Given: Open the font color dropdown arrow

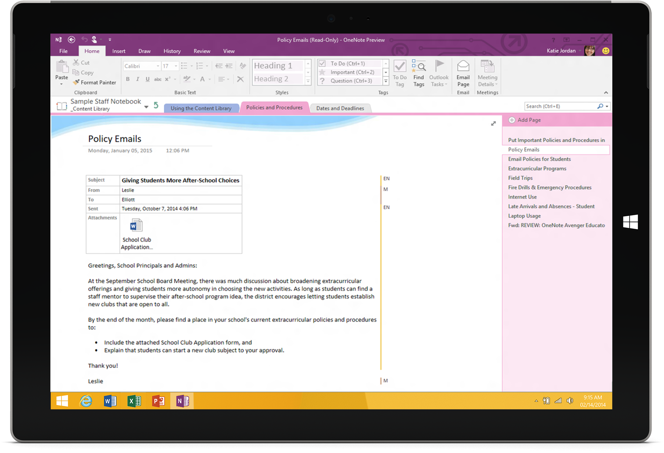Looking at the screenshot, I should click(x=210, y=80).
